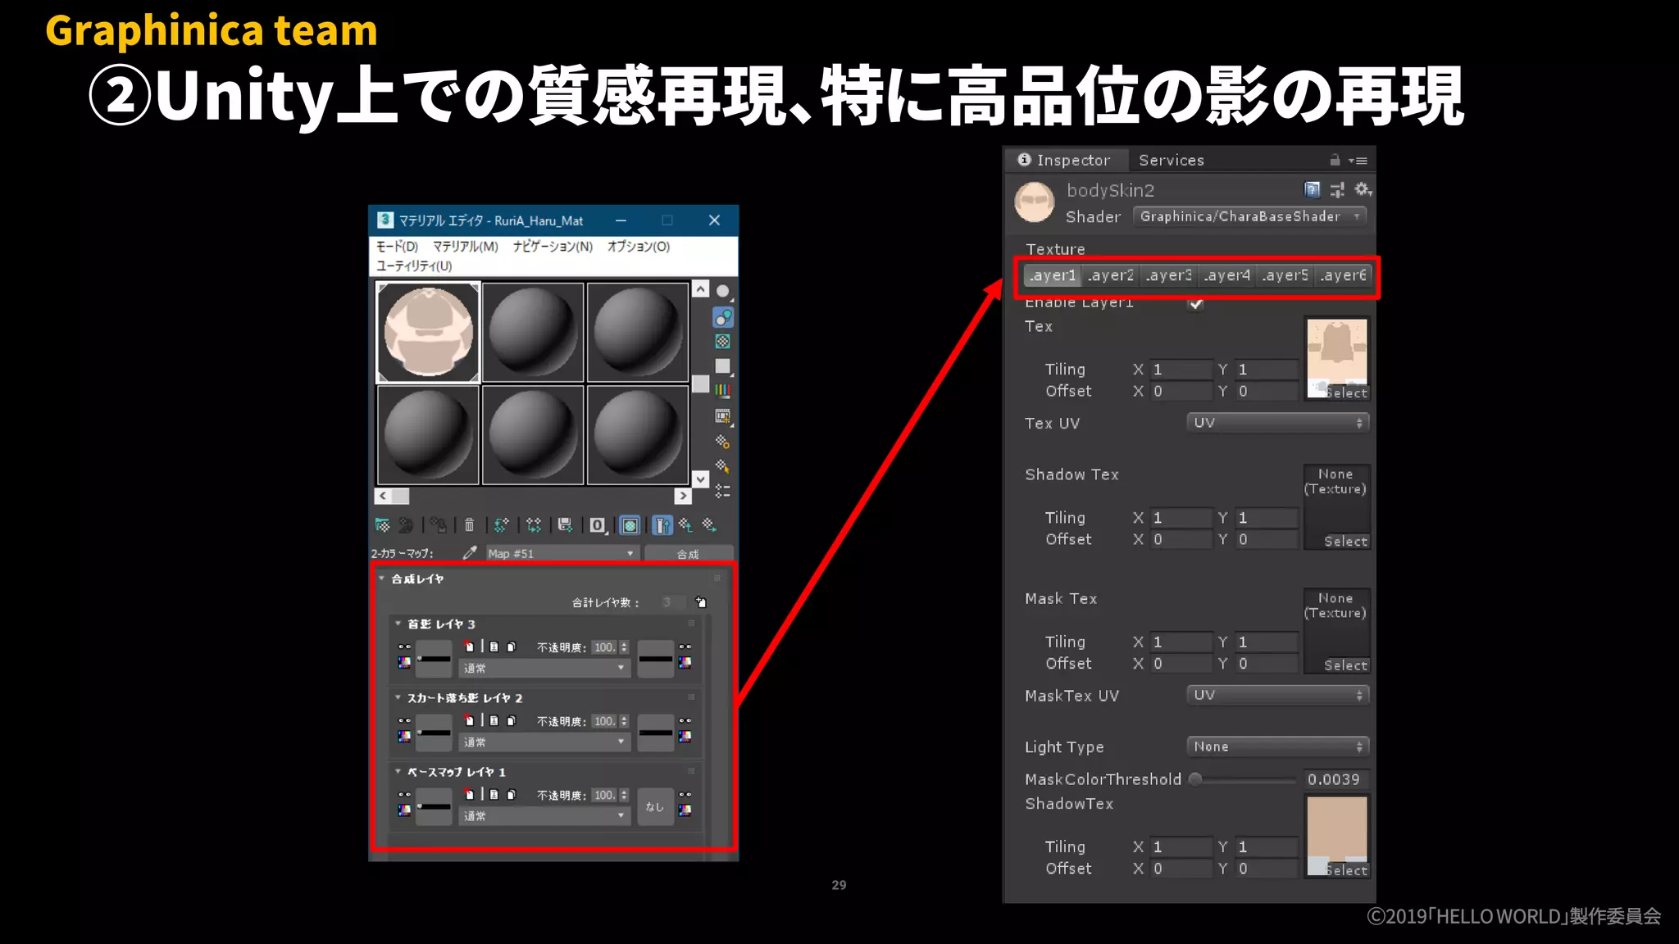Click the 合成 map type button
Image resolution: width=1679 pixels, height=944 pixels.
[688, 554]
